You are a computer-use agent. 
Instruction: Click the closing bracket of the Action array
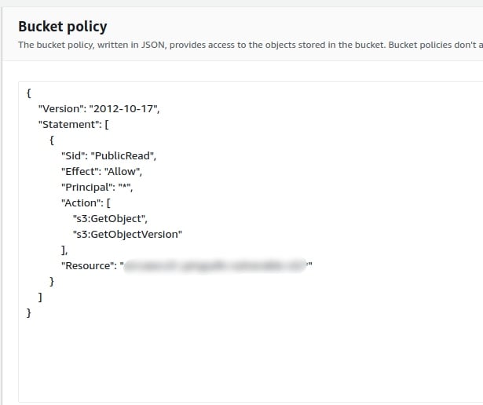[x=64, y=250]
